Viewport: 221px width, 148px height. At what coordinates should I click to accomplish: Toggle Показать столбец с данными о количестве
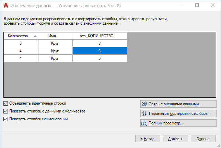coord(5,111)
